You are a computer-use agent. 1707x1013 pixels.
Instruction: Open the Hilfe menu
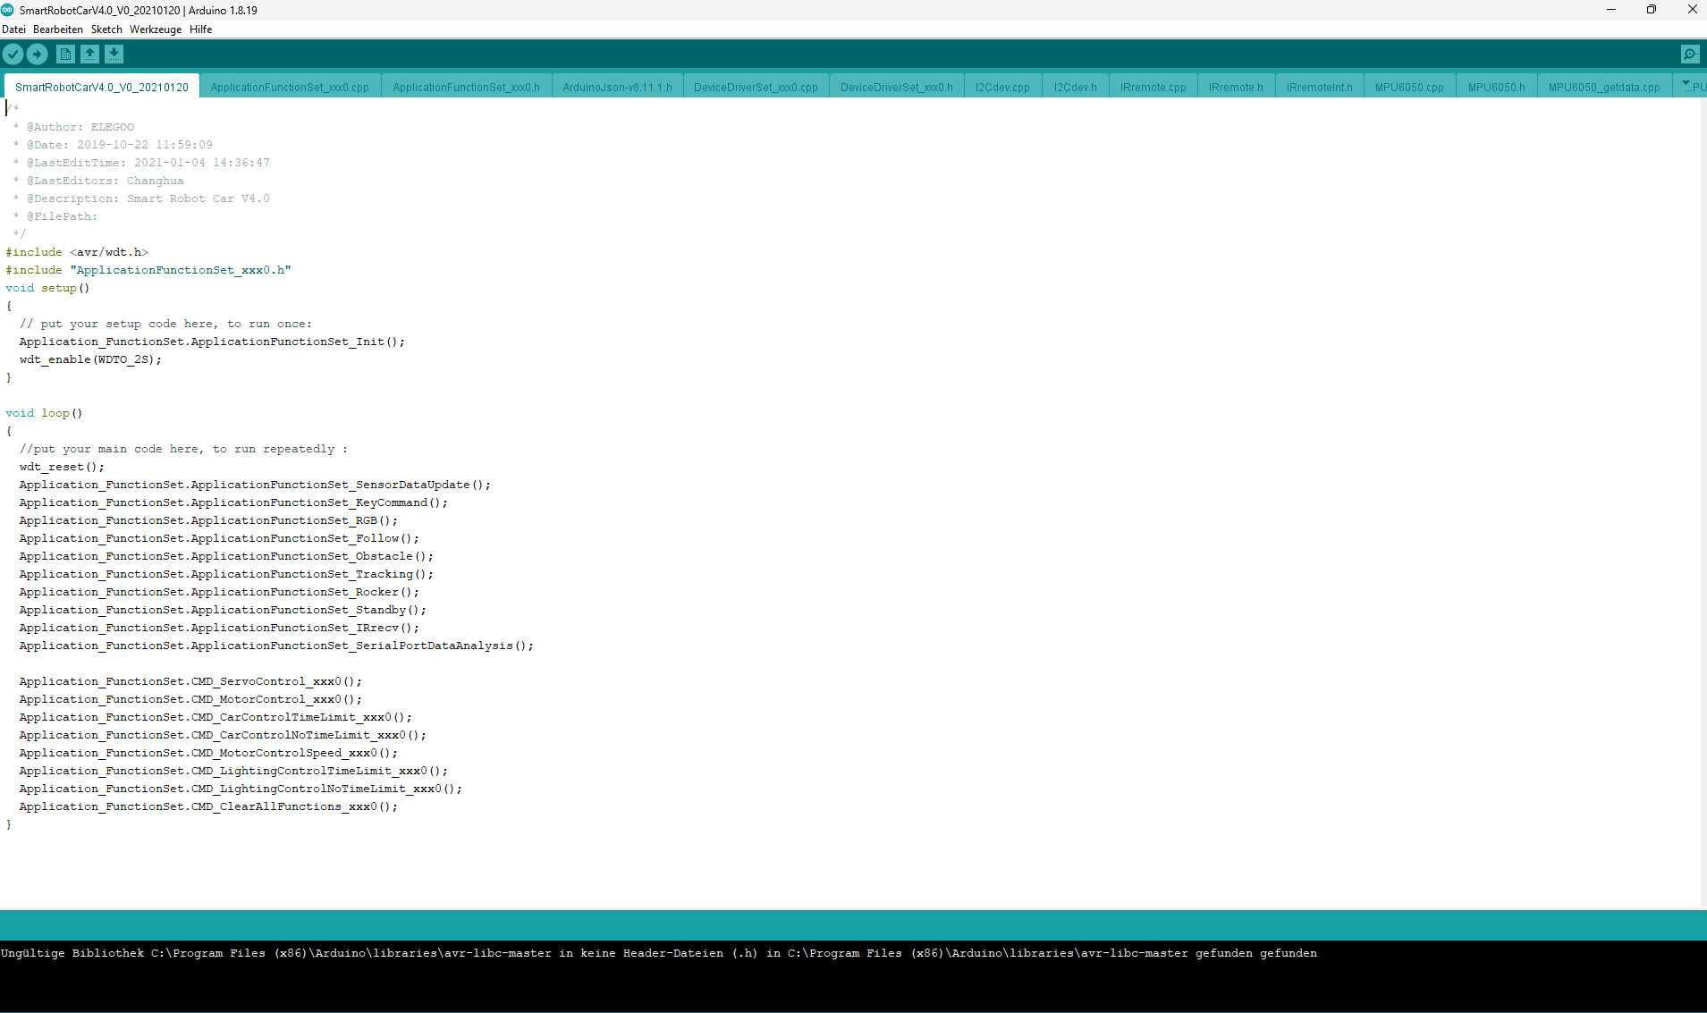[x=201, y=30]
